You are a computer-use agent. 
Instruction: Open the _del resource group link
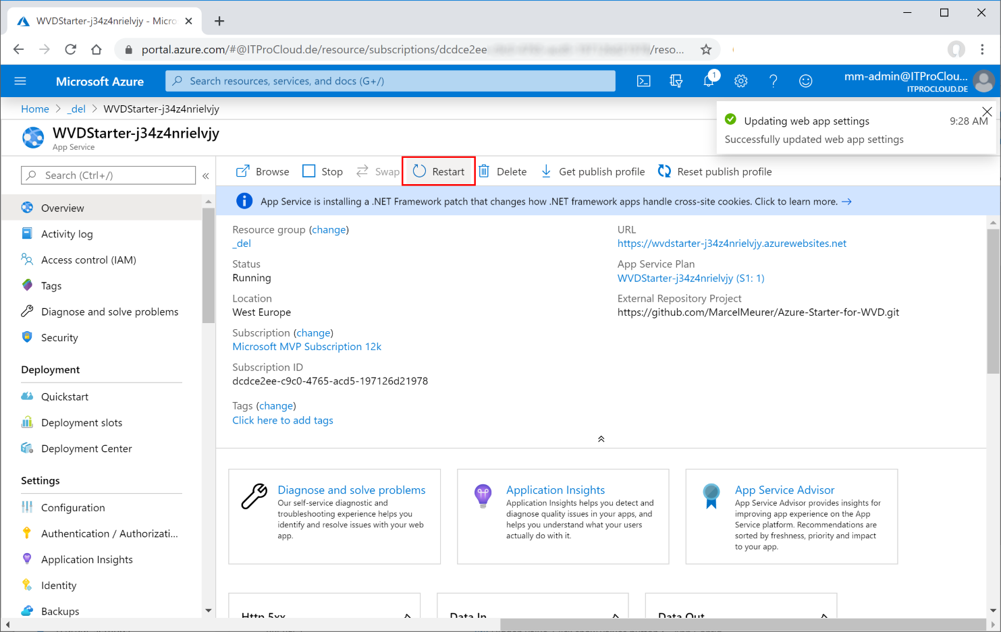(242, 243)
